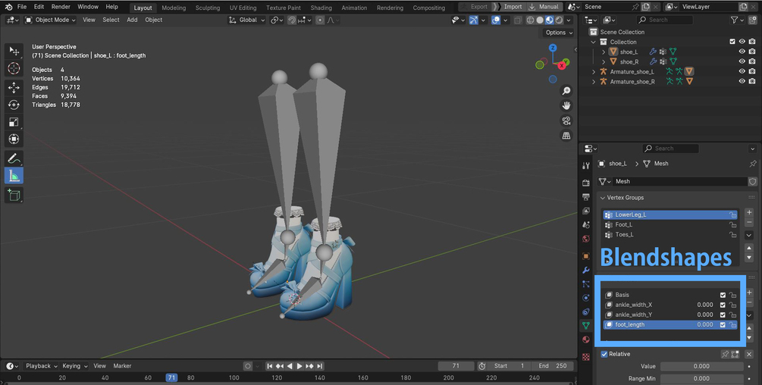Viewport: 762px width, 385px height.
Task: Click the shape key Value slider
Action: [701, 367]
